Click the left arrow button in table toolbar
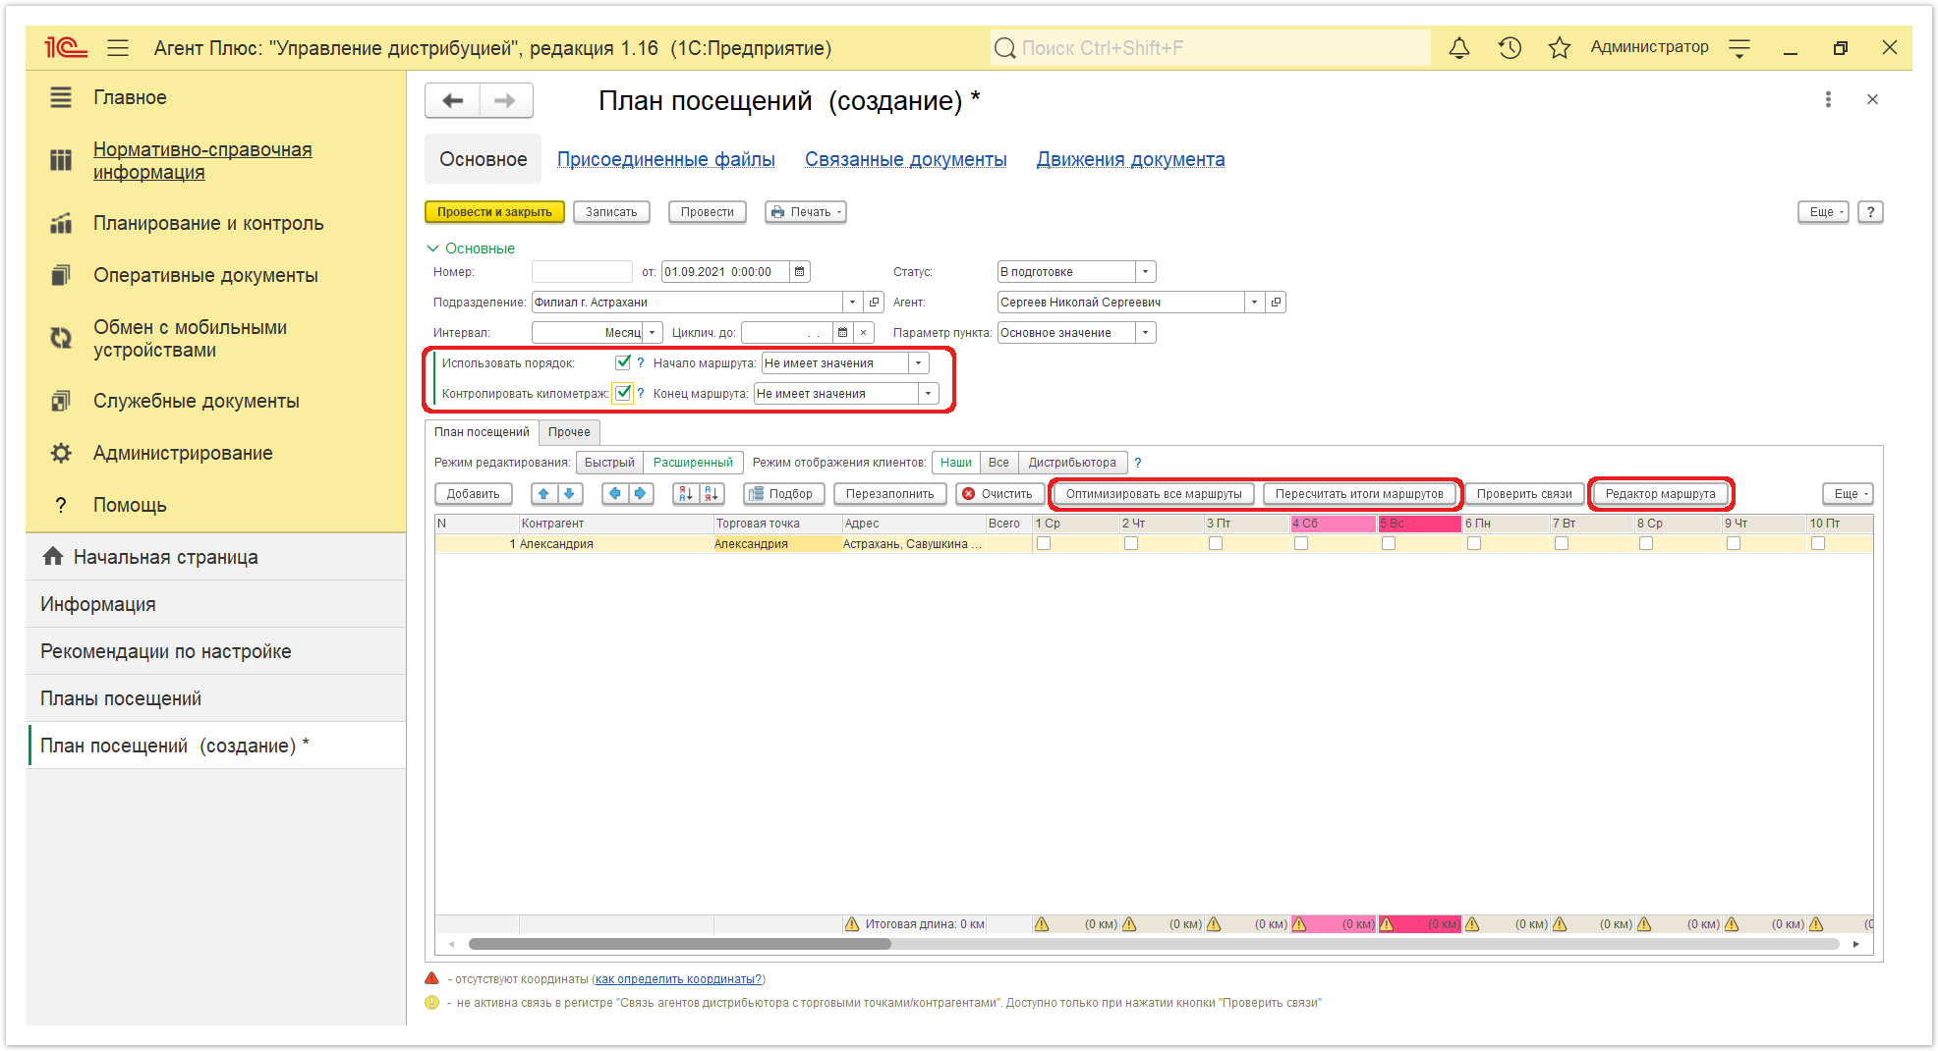 pos(615,494)
